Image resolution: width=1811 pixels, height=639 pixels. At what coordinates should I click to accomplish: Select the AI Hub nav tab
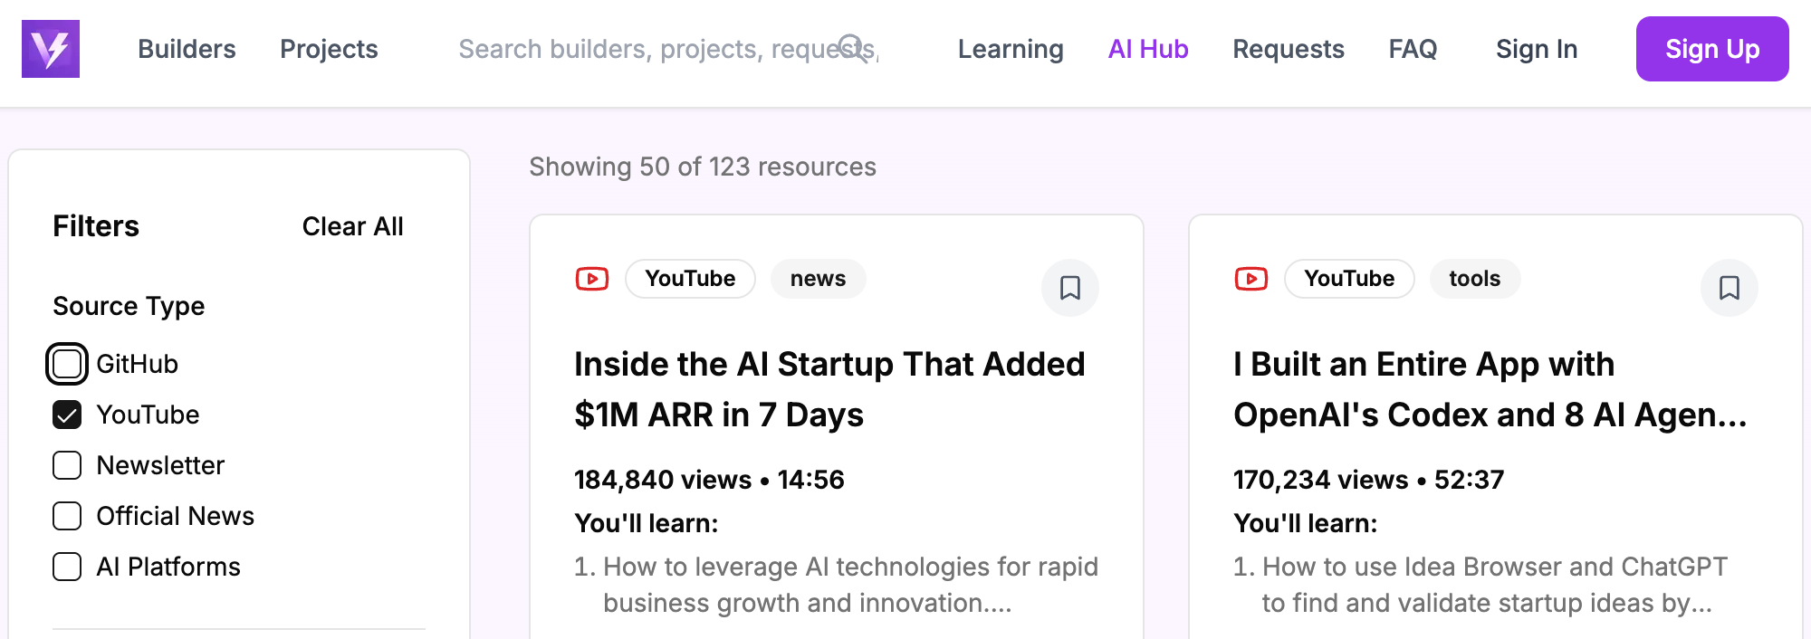(1148, 49)
